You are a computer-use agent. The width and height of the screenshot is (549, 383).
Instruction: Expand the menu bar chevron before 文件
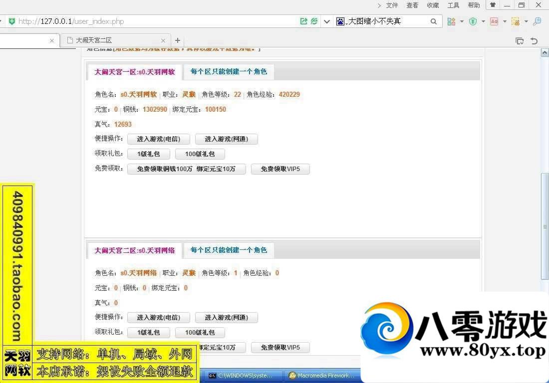(x=379, y=5)
